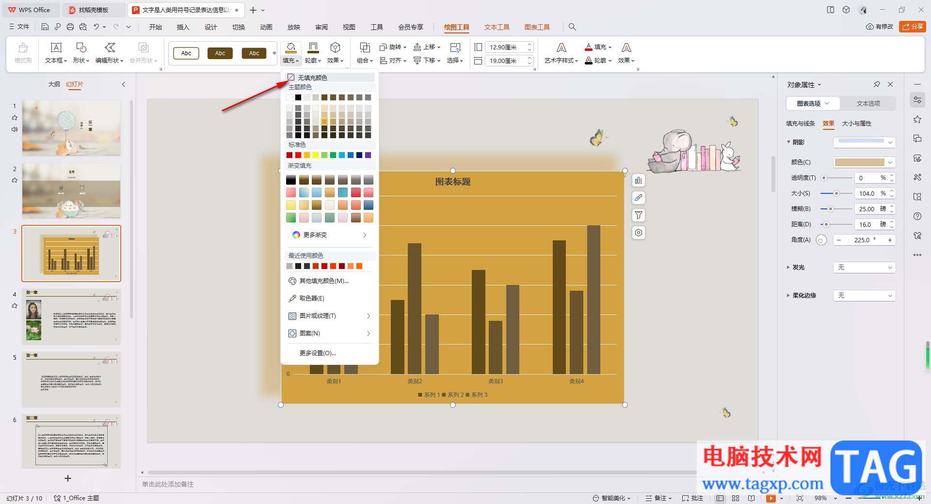Image resolution: width=931 pixels, height=504 pixels.
Task: Open shadow preset dropdown
Action: tap(864, 142)
